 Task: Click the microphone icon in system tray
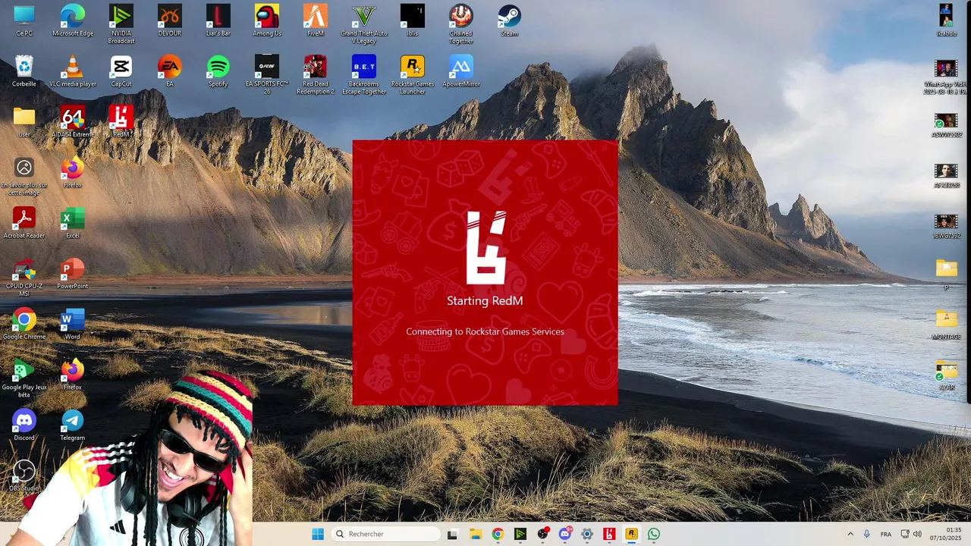(866, 534)
